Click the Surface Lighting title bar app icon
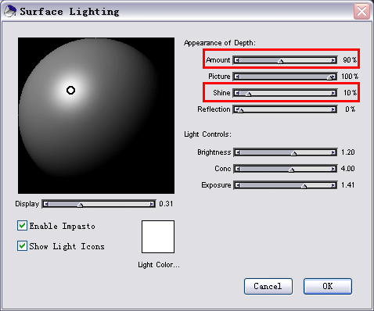This screenshot has width=374, height=311. click(x=9, y=11)
